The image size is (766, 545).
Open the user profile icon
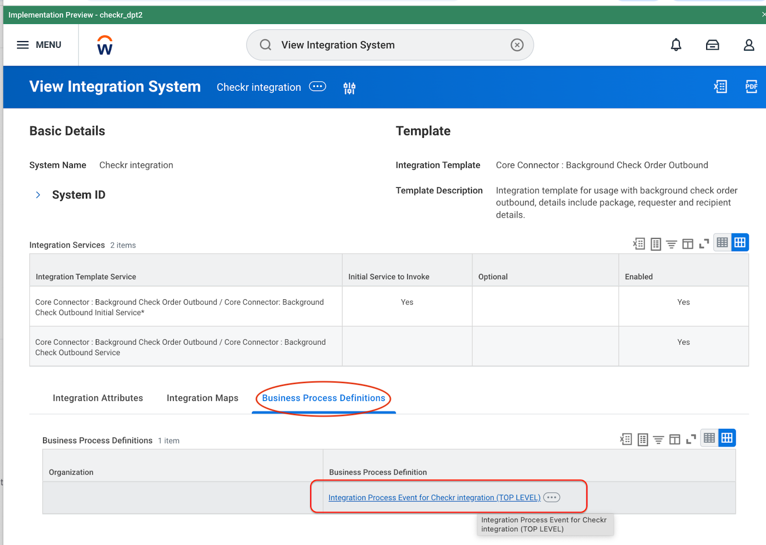749,45
